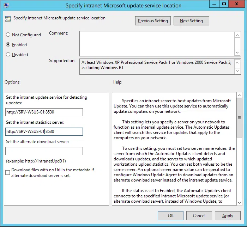Image resolution: width=247 pixels, height=227 pixels.
Task: Click the Previous Setting button
Action: [x=153, y=21]
